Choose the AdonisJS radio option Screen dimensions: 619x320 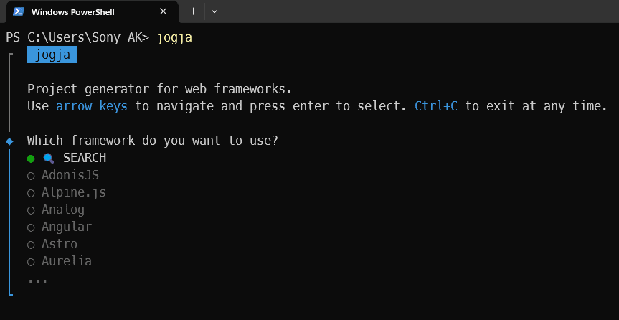click(x=31, y=176)
